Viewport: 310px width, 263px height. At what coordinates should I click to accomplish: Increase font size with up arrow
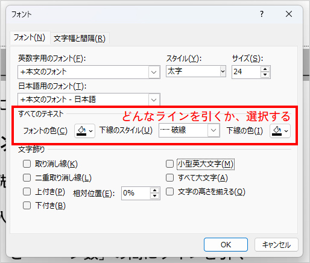click(x=265, y=69)
